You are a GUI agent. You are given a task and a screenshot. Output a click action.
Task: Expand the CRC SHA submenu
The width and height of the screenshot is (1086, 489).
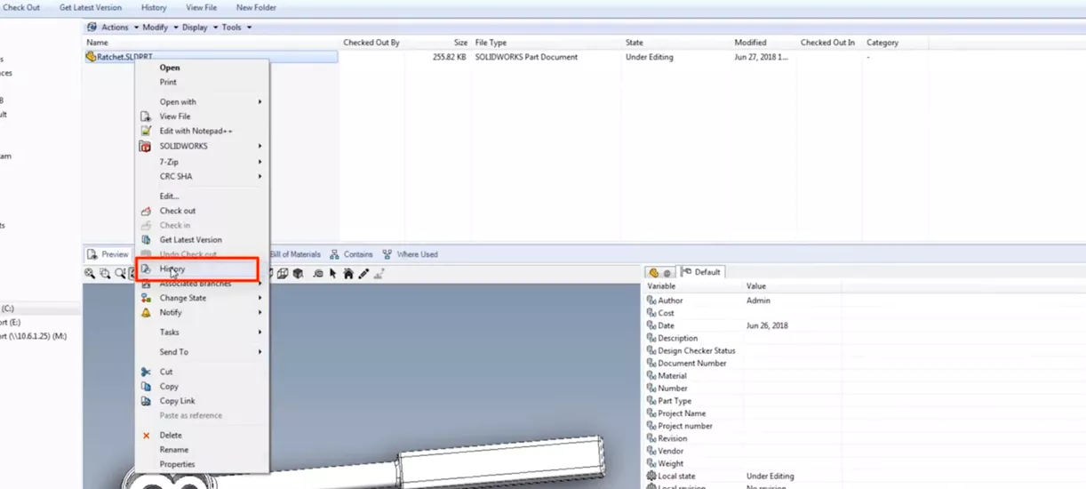pyautogui.click(x=202, y=176)
